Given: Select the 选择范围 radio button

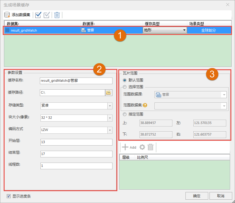Looking at the screenshot, I should (124, 87).
